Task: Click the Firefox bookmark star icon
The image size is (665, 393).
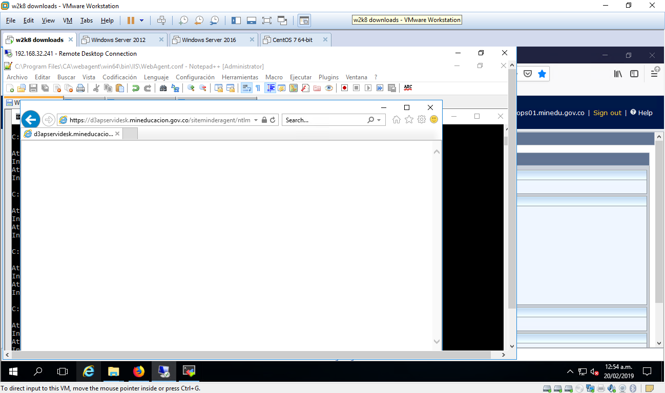Action: point(542,74)
